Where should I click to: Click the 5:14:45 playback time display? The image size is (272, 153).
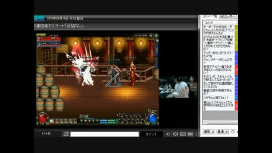point(46,133)
